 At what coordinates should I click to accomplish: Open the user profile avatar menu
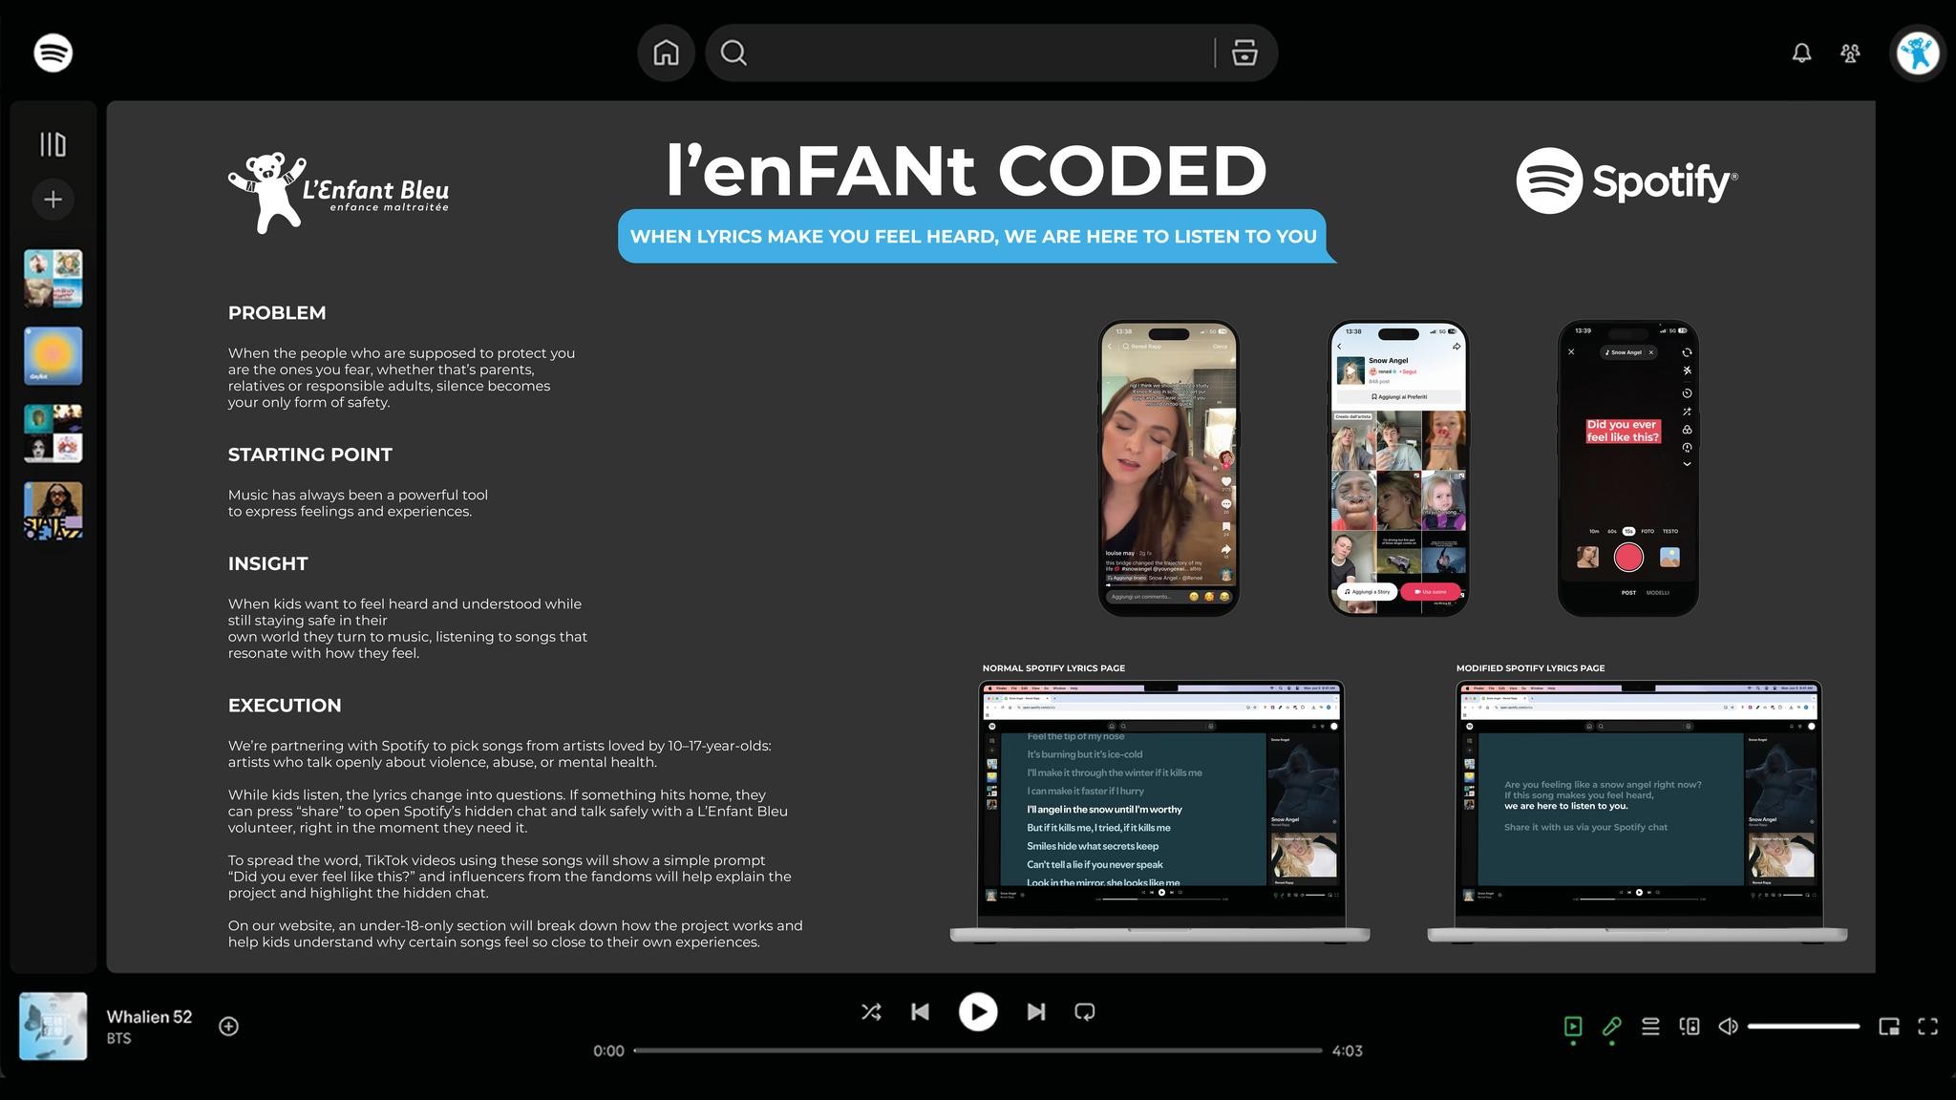pos(1917,53)
